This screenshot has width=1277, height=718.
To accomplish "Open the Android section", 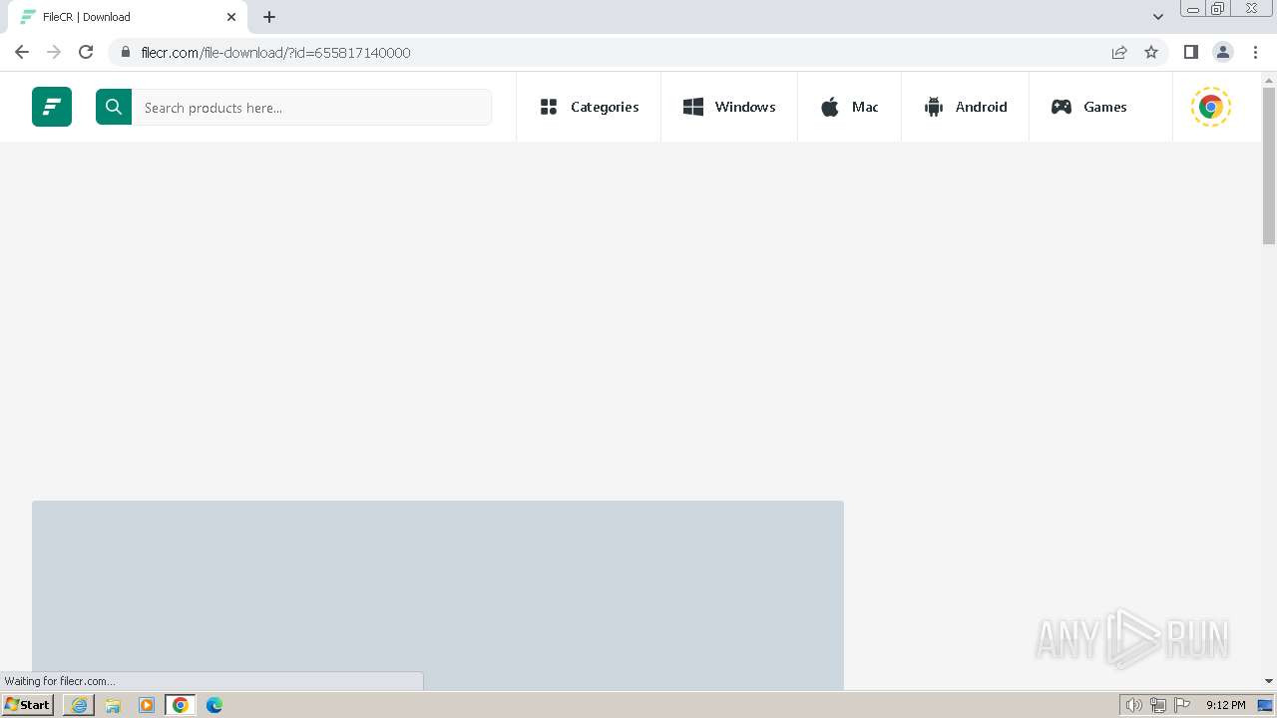I will coord(966,107).
